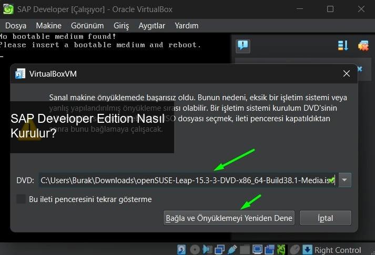Click the display monitor status icon
375x255 pixels.
coord(258,250)
